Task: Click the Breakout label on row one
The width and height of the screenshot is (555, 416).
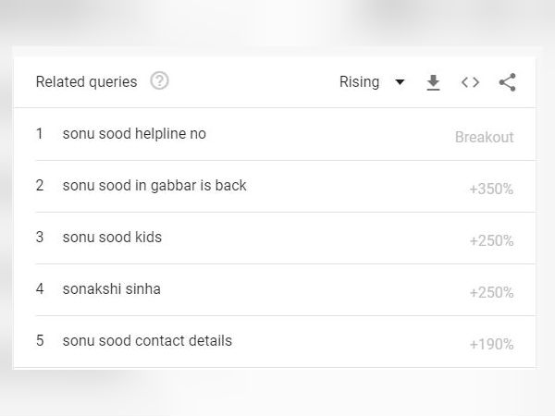Action: coord(484,137)
